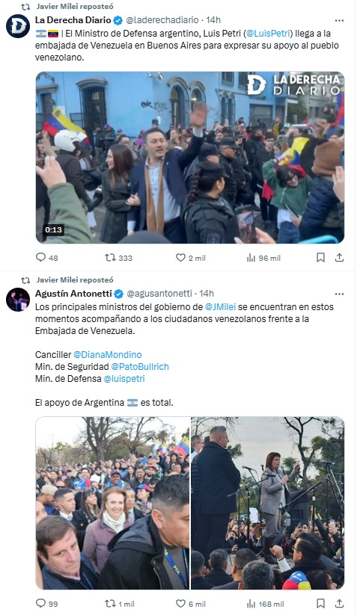Open the @JMilei mention link
Screen dimensions: 363x615
click(220, 306)
